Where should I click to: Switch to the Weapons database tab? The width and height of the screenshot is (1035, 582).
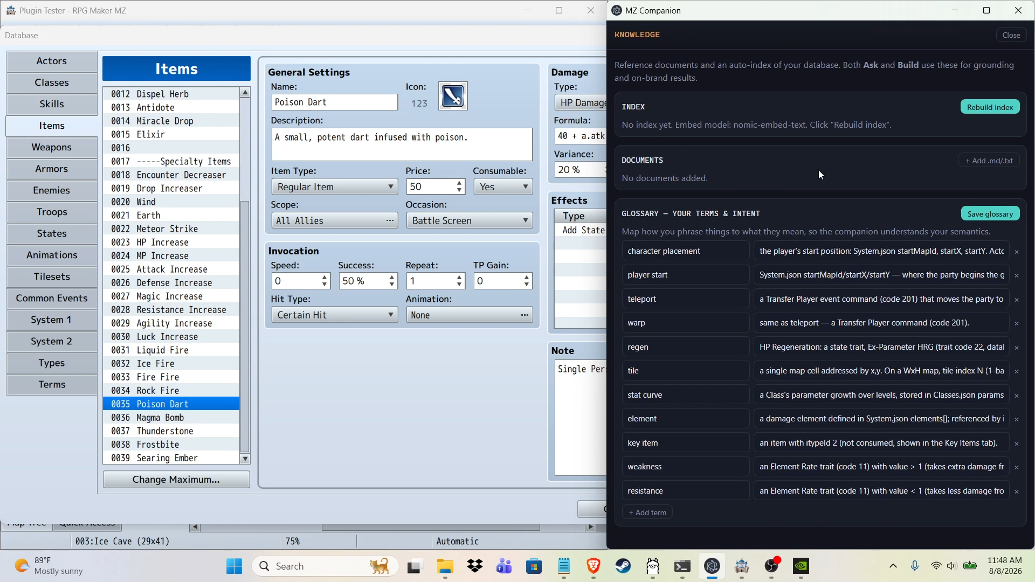point(52,147)
